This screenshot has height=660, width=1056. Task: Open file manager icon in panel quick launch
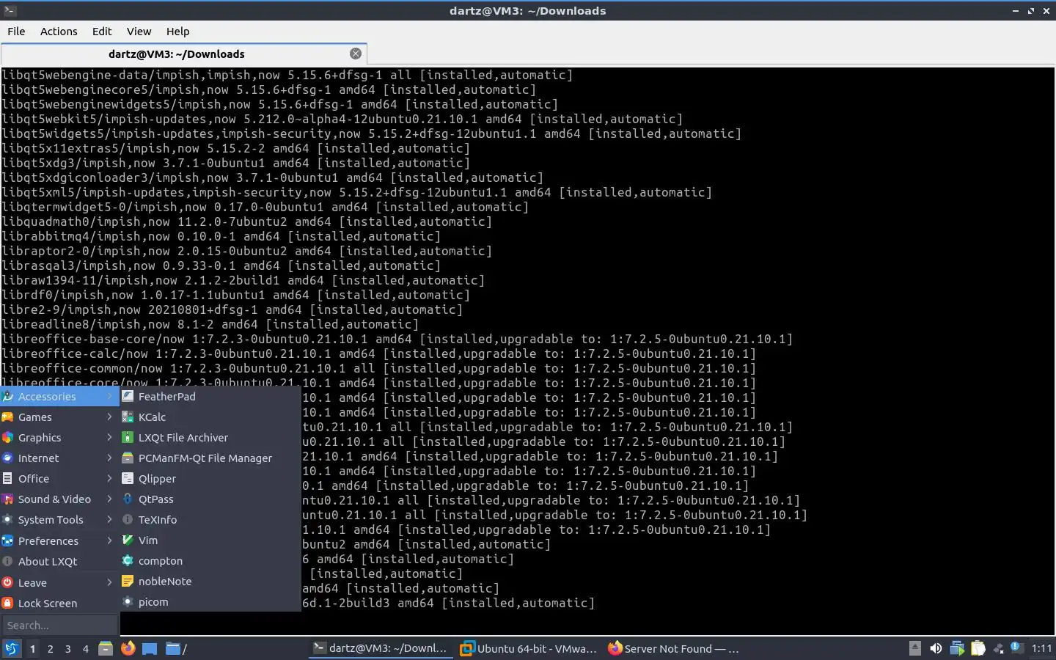click(x=106, y=648)
